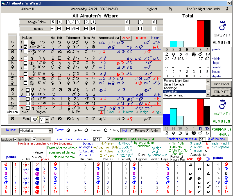Select Omar Tiberiades list entry
This screenshot has height=196, width=233.
184,84
